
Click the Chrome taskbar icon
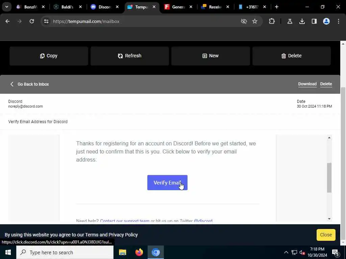pyautogui.click(x=155, y=252)
